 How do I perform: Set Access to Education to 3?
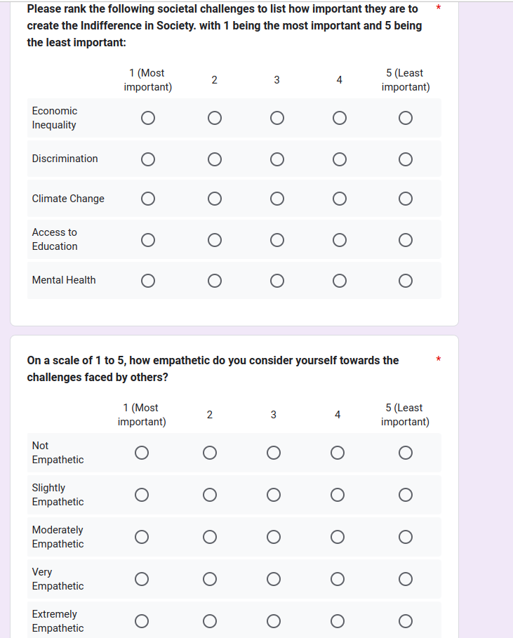coord(277,240)
